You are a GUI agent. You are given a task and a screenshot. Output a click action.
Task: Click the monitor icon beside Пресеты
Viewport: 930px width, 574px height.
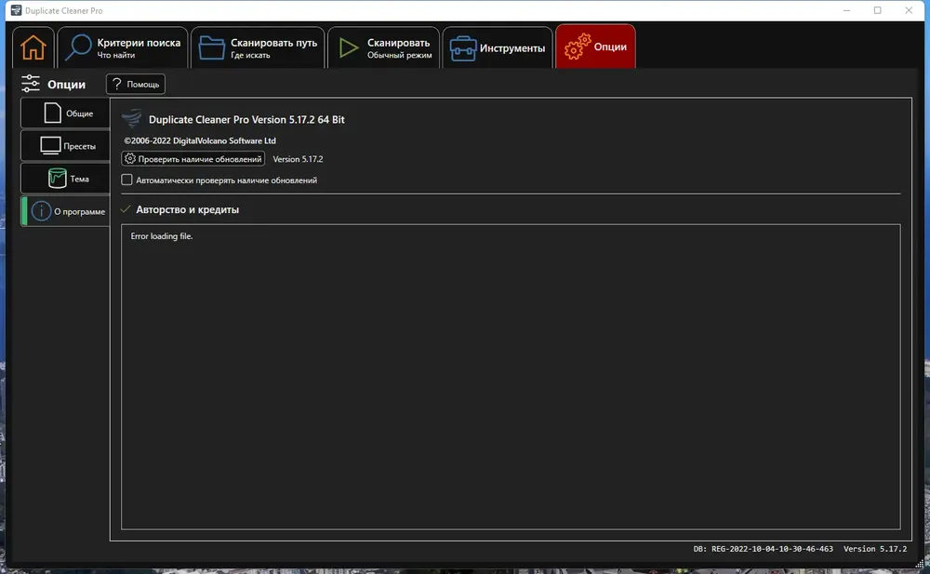pos(50,145)
